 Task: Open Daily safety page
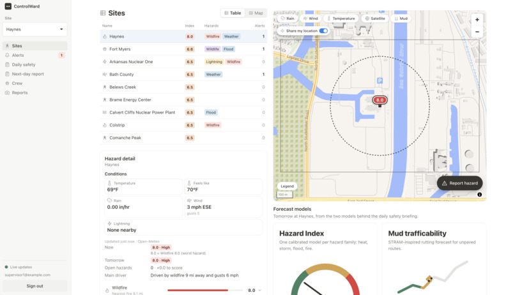(x=35, y=64)
